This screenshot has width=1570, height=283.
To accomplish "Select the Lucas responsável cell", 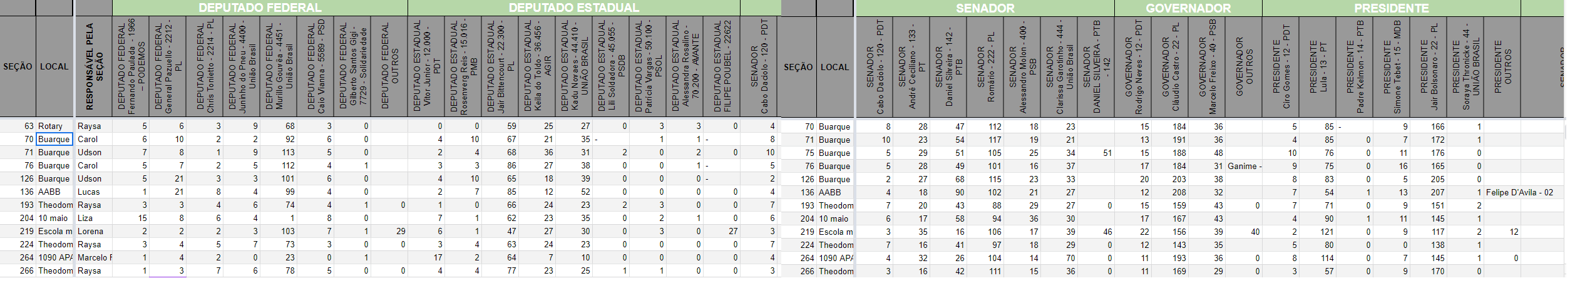I will point(94,192).
